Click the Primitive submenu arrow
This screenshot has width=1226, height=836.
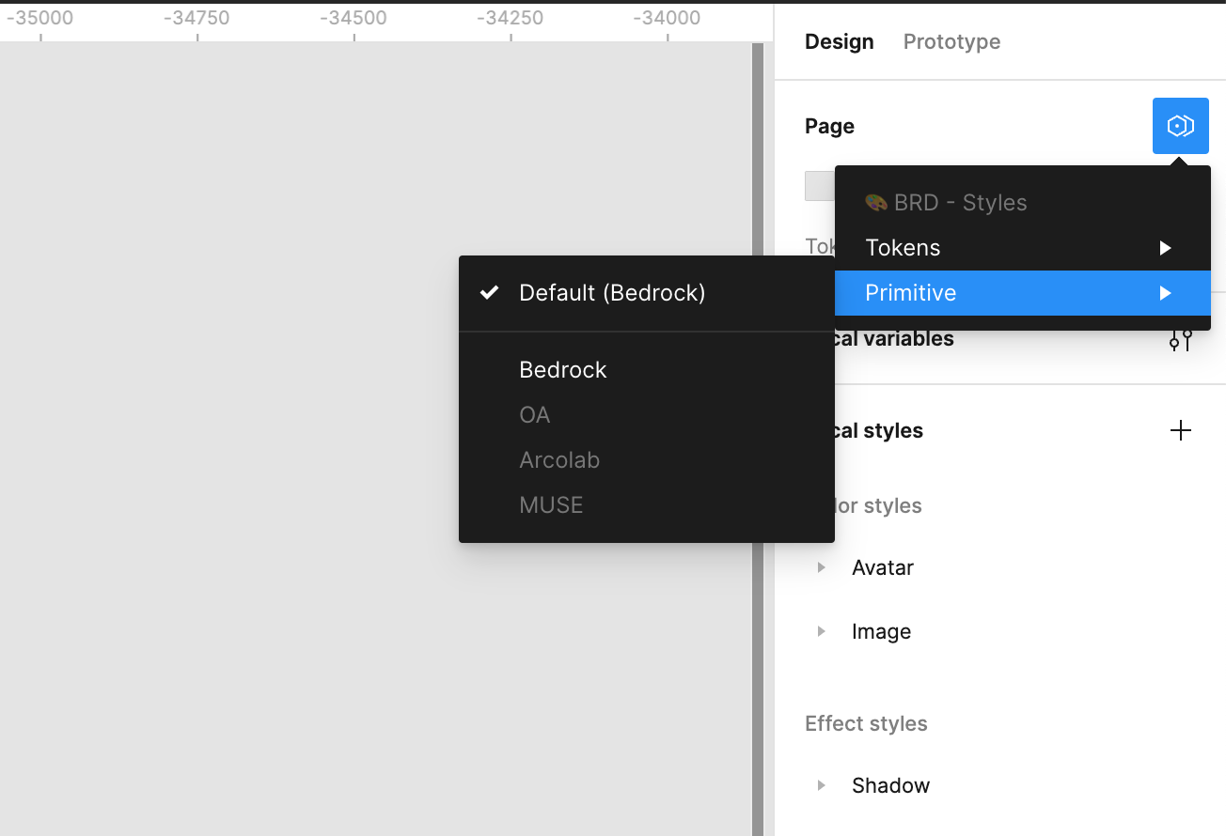point(1165,293)
